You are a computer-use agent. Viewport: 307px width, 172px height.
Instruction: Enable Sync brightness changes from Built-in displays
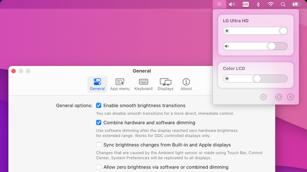(x=99, y=145)
